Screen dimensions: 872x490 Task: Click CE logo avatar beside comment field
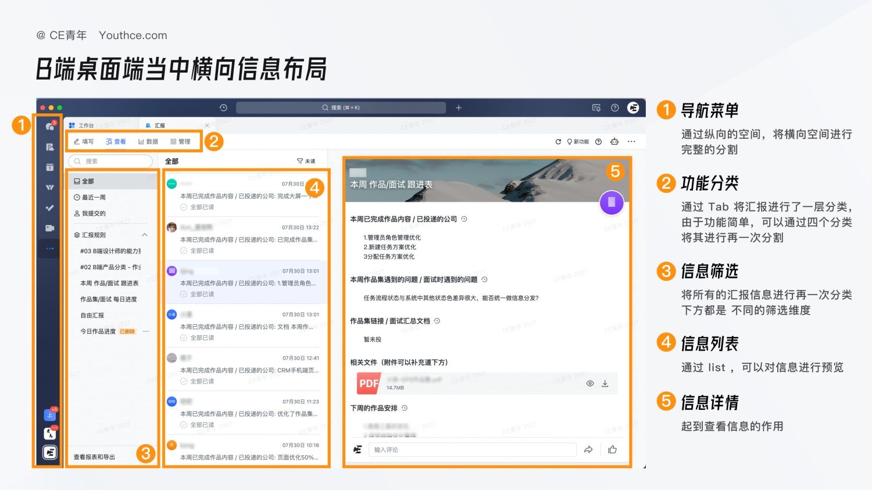click(x=358, y=449)
